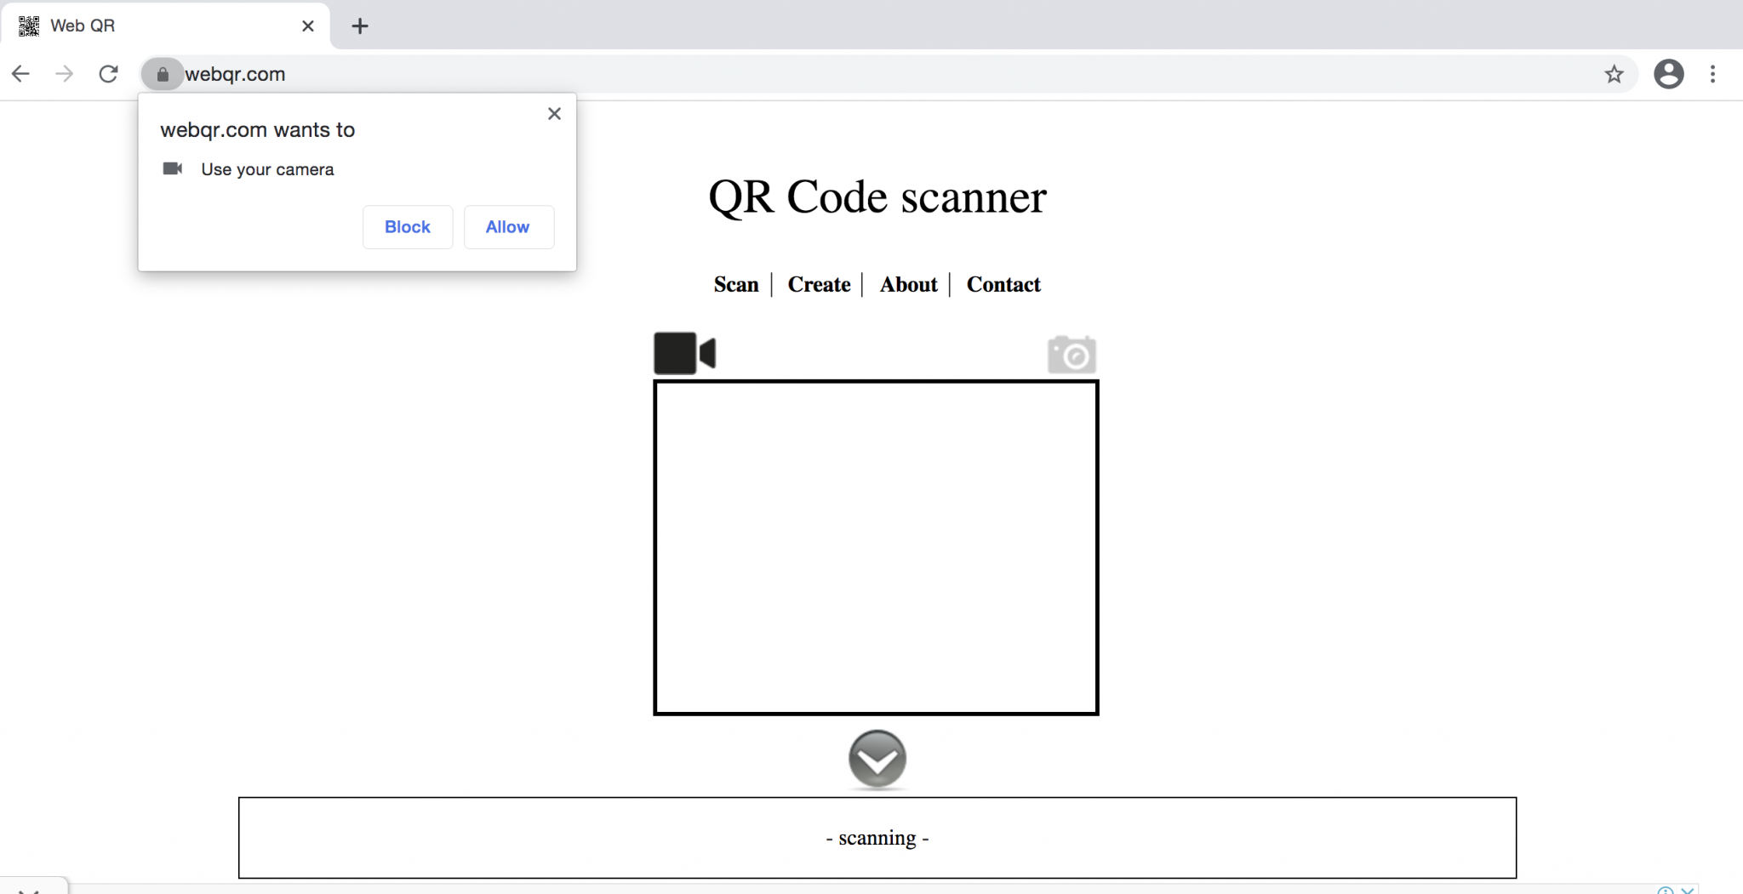Viewport: 1743px width, 894px height.
Task: Click the scanning status bar
Action: click(x=877, y=837)
